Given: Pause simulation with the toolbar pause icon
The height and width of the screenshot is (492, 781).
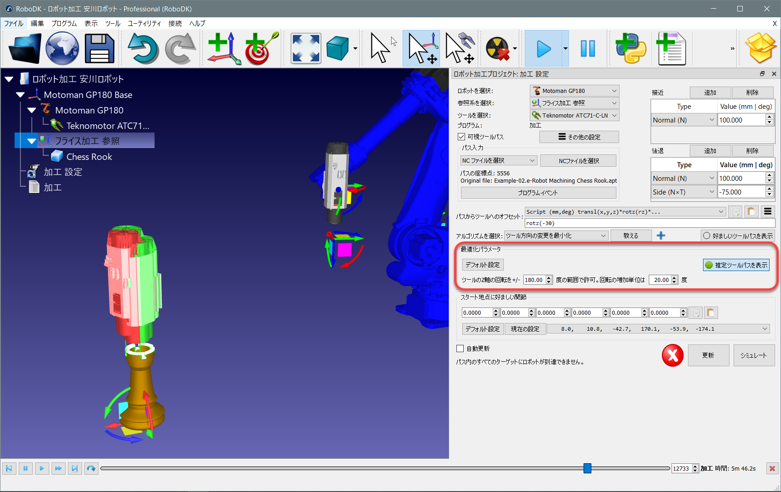Looking at the screenshot, I should point(588,48).
